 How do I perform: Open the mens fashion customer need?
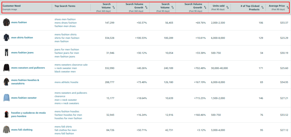tap(19, 22)
